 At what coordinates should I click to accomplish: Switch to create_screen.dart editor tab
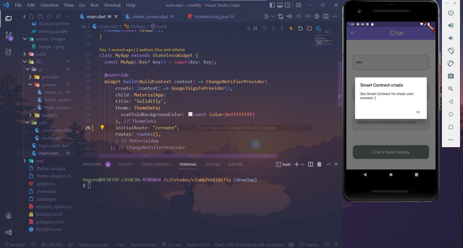(x=150, y=17)
